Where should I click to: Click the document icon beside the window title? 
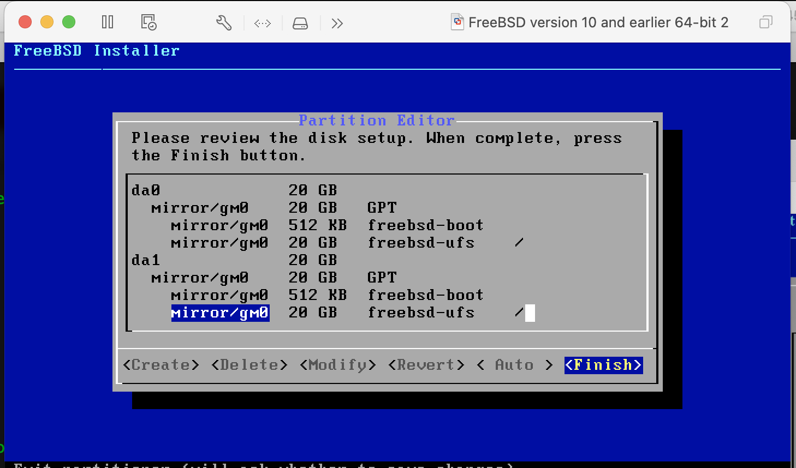point(457,22)
